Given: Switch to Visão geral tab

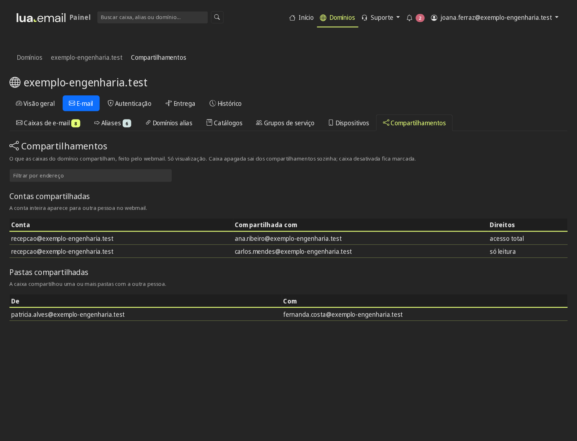Looking at the screenshot, I should click(35, 103).
